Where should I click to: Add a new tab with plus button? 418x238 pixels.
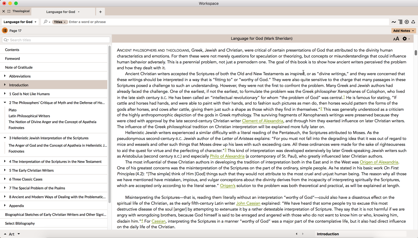pyautogui.click(x=100, y=12)
